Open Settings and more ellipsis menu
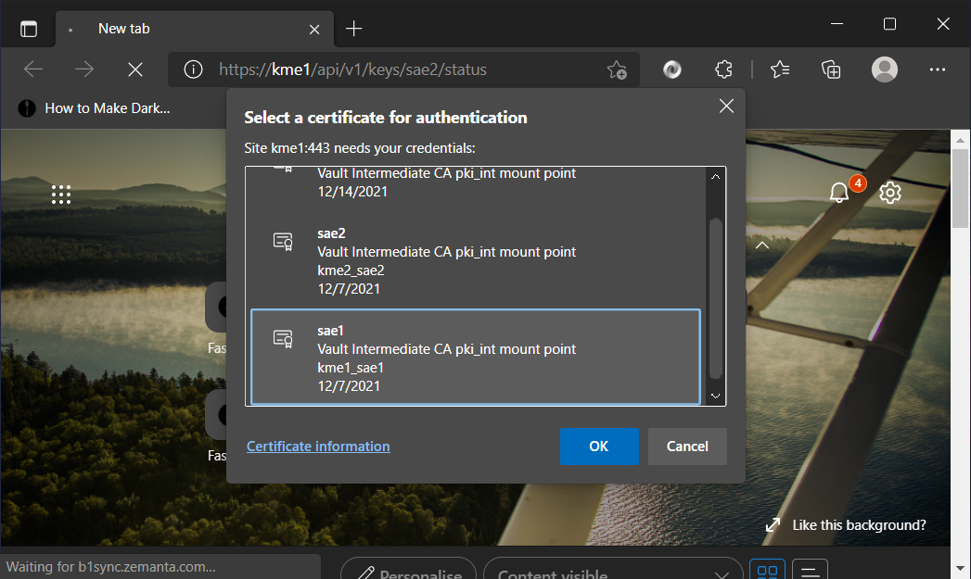 point(937,69)
